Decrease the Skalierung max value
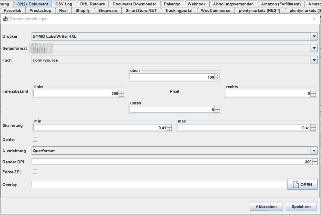 pyautogui.click(x=313, y=129)
